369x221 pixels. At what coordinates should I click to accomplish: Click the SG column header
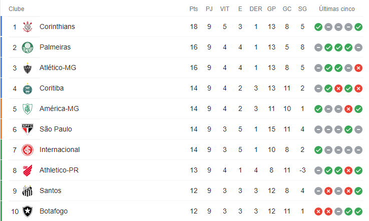point(302,9)
